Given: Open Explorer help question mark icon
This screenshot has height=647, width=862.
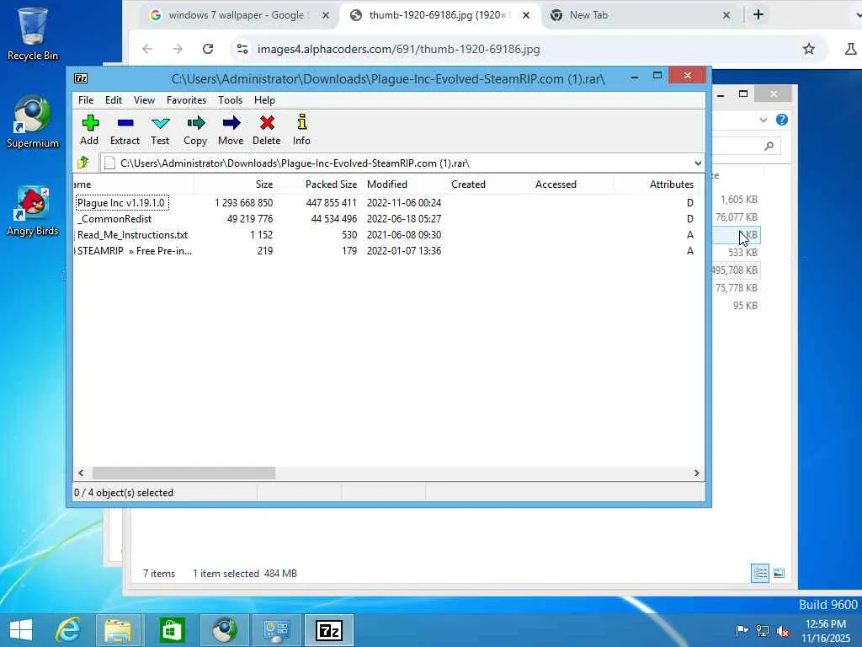Looking at the screenshot, I should (x=782, y=120).
